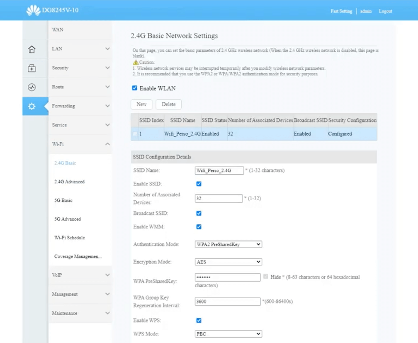Image resolution: width=418 pixels, height=343 pixels.
Task: Click the Huawei logo in header
Action: click(x=33, y=10)
